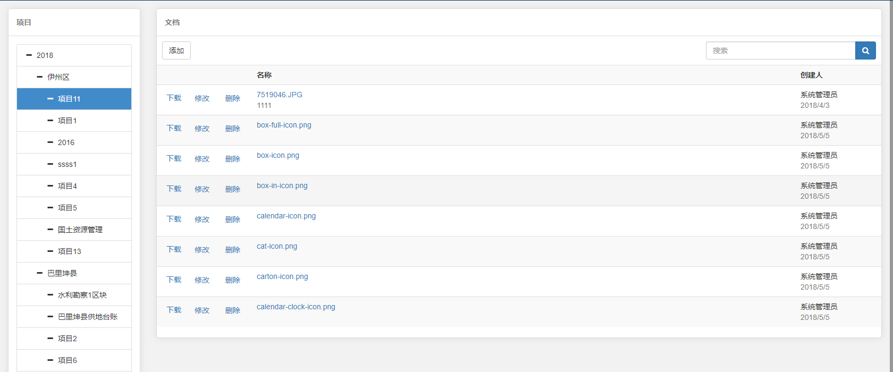The height and width of the screenshot is (372, 893).
Task: Click 下载 for cat-icon.png
Action: coord(174,250)
